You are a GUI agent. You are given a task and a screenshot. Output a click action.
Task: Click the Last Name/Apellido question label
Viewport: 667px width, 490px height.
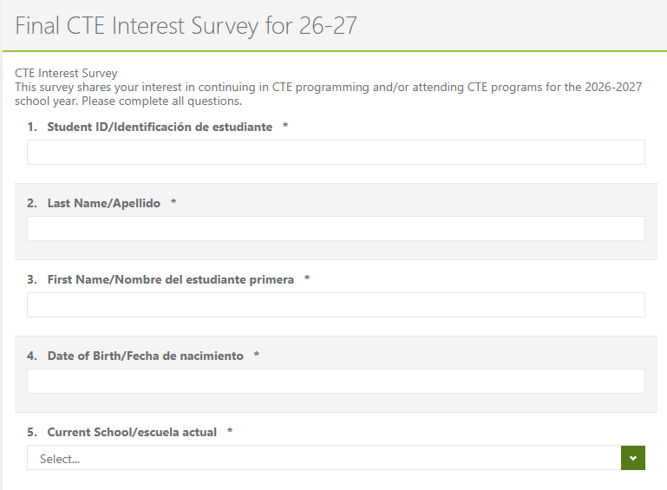point(104,204)
